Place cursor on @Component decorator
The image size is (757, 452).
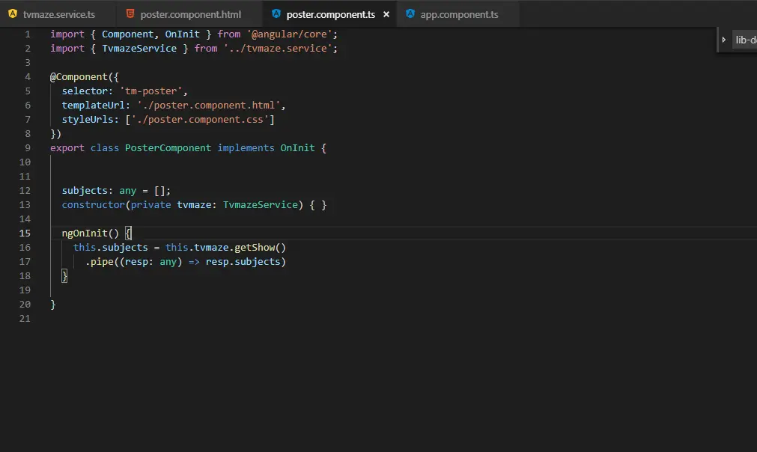coord(79,76)
